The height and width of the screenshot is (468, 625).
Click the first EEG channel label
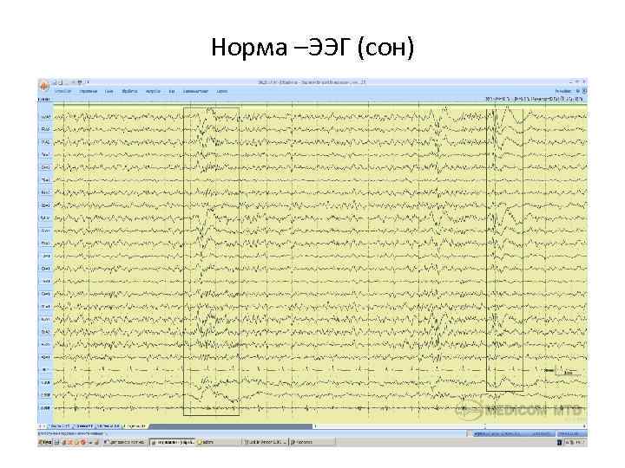pyautogui.click(x=46, y=117)
